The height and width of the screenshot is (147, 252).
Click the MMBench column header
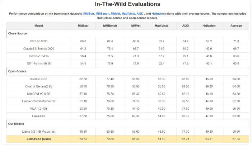pyautogui.click(x=110, y=26)
